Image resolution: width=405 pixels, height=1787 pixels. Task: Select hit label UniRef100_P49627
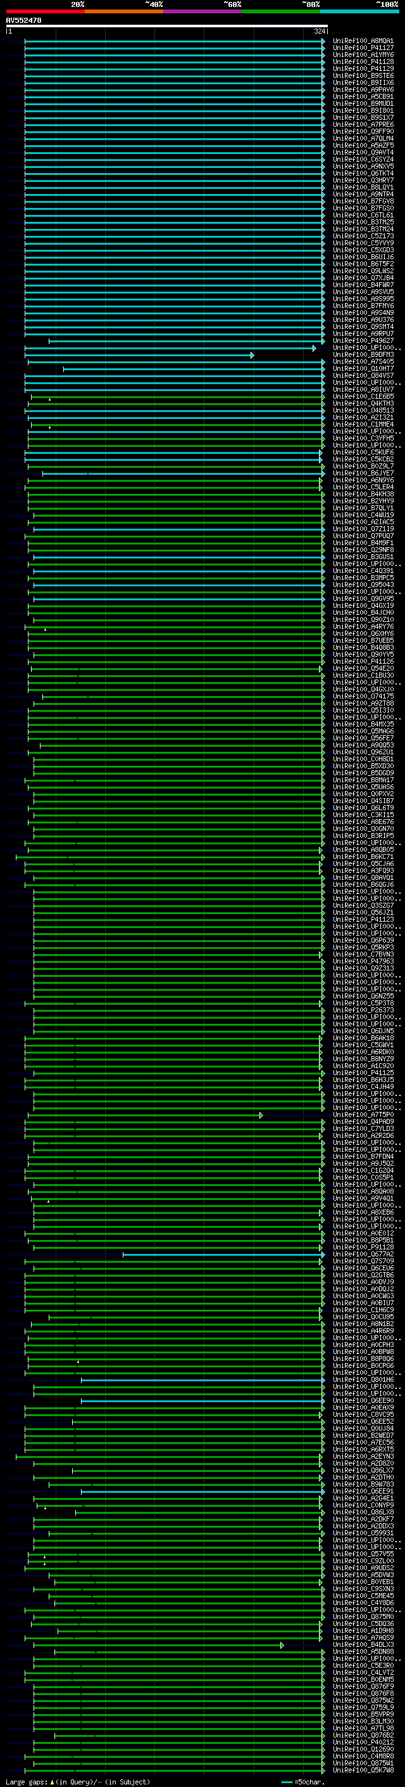click(x=363, y=340)
